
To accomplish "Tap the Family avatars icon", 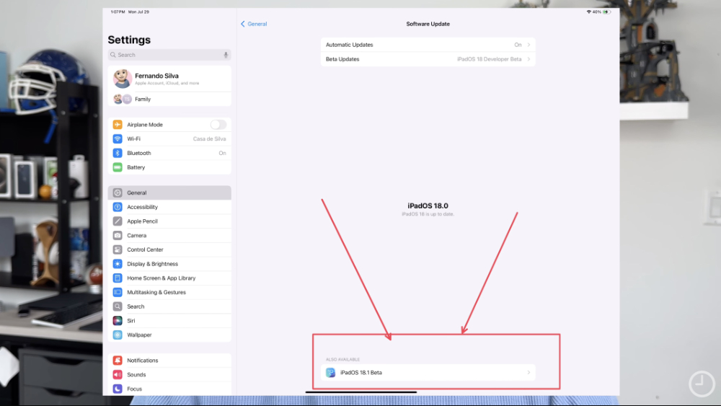I will coord(123,99).
